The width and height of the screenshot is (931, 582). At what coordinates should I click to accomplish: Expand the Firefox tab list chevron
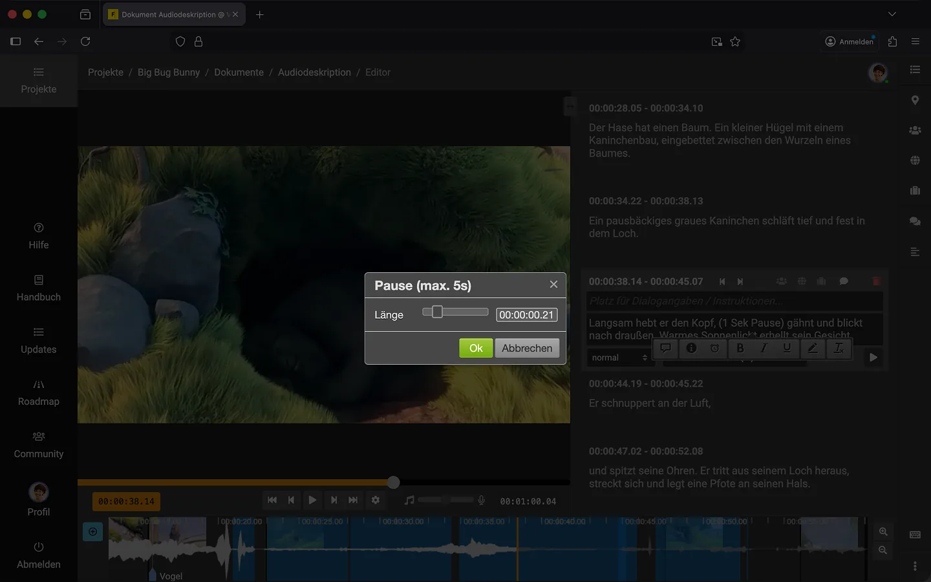[x=892, y=14]
